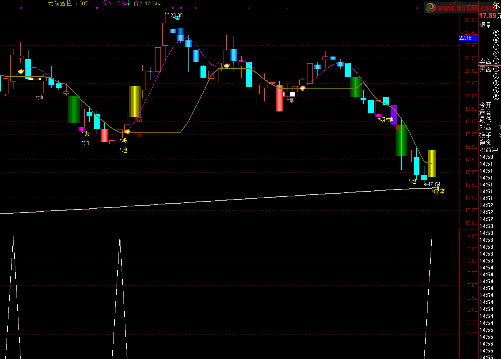Click the tall yellow bar above *富 marker
This screenshot has width=501, height=359.
(x=135, y=101)
